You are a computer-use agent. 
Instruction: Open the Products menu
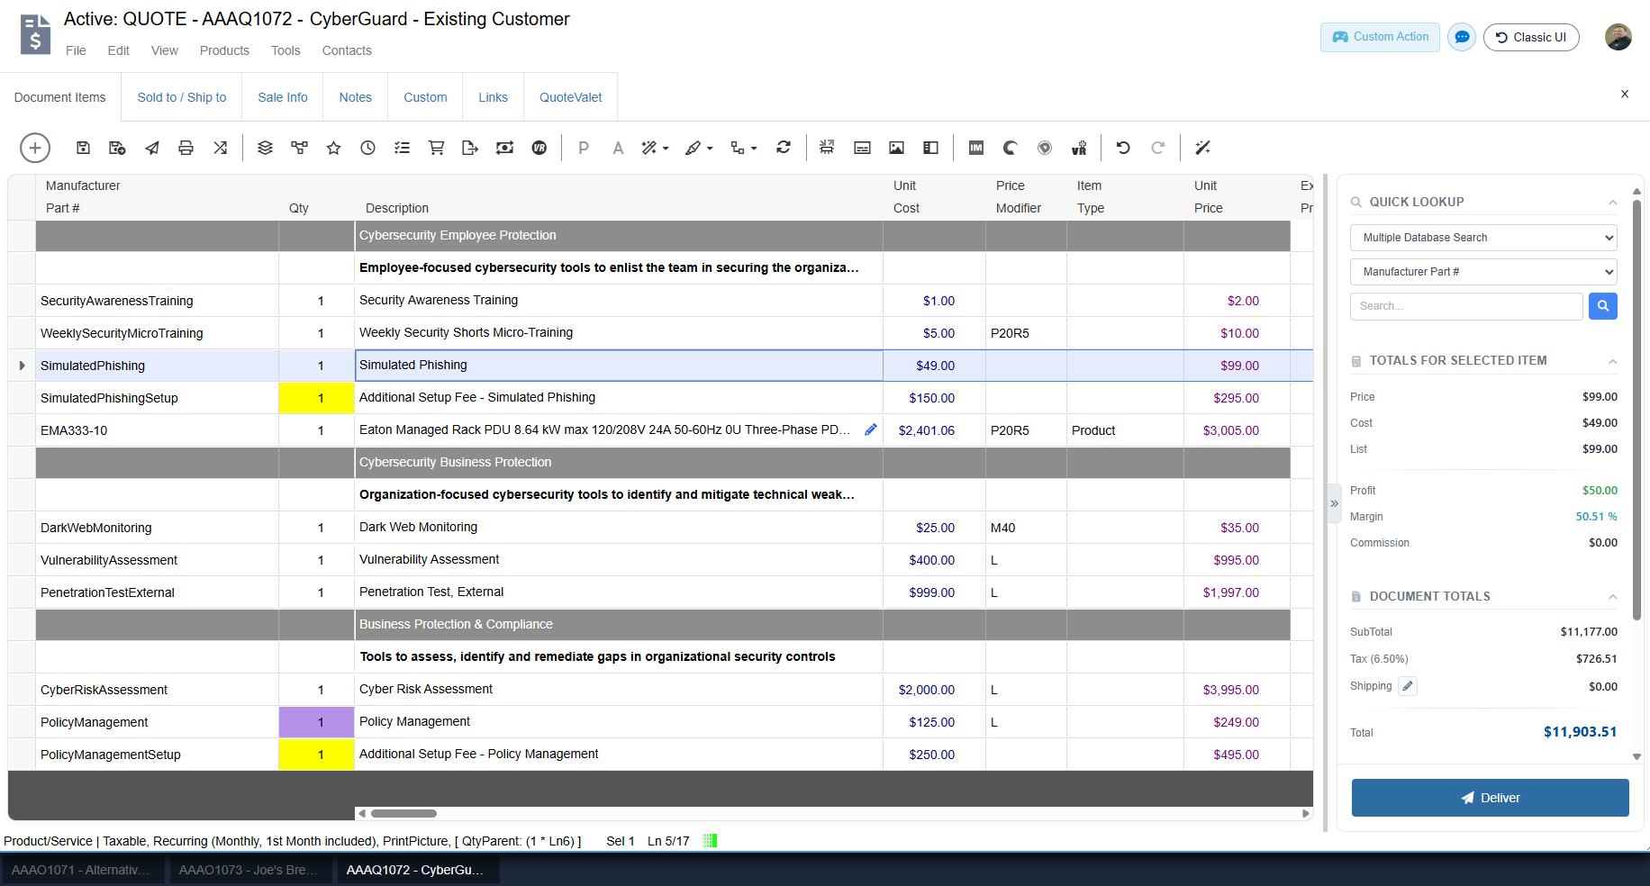pos(224,50)
